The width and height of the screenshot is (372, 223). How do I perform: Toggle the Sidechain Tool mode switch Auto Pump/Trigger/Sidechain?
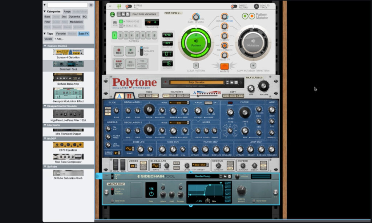click(113, 191)
